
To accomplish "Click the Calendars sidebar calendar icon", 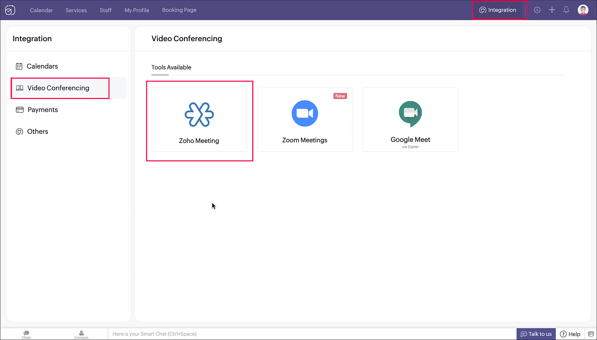I will click(x=19, y=66).
